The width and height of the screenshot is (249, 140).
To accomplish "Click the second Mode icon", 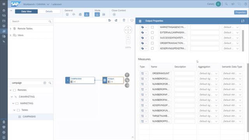I will pyautogui.click(x=104, y=14).
